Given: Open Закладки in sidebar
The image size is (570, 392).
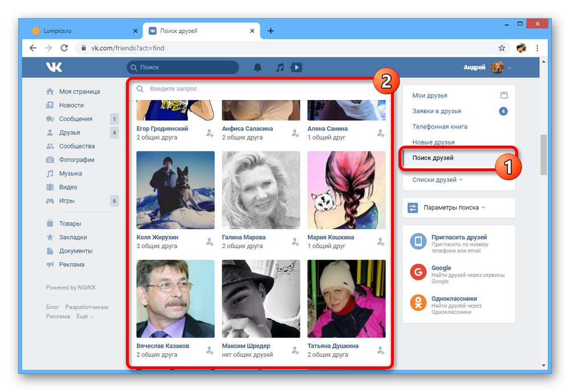Looking at the screenshot, I should [73, 237].
